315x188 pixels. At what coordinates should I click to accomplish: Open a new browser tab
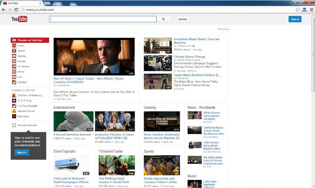[47, 3]
